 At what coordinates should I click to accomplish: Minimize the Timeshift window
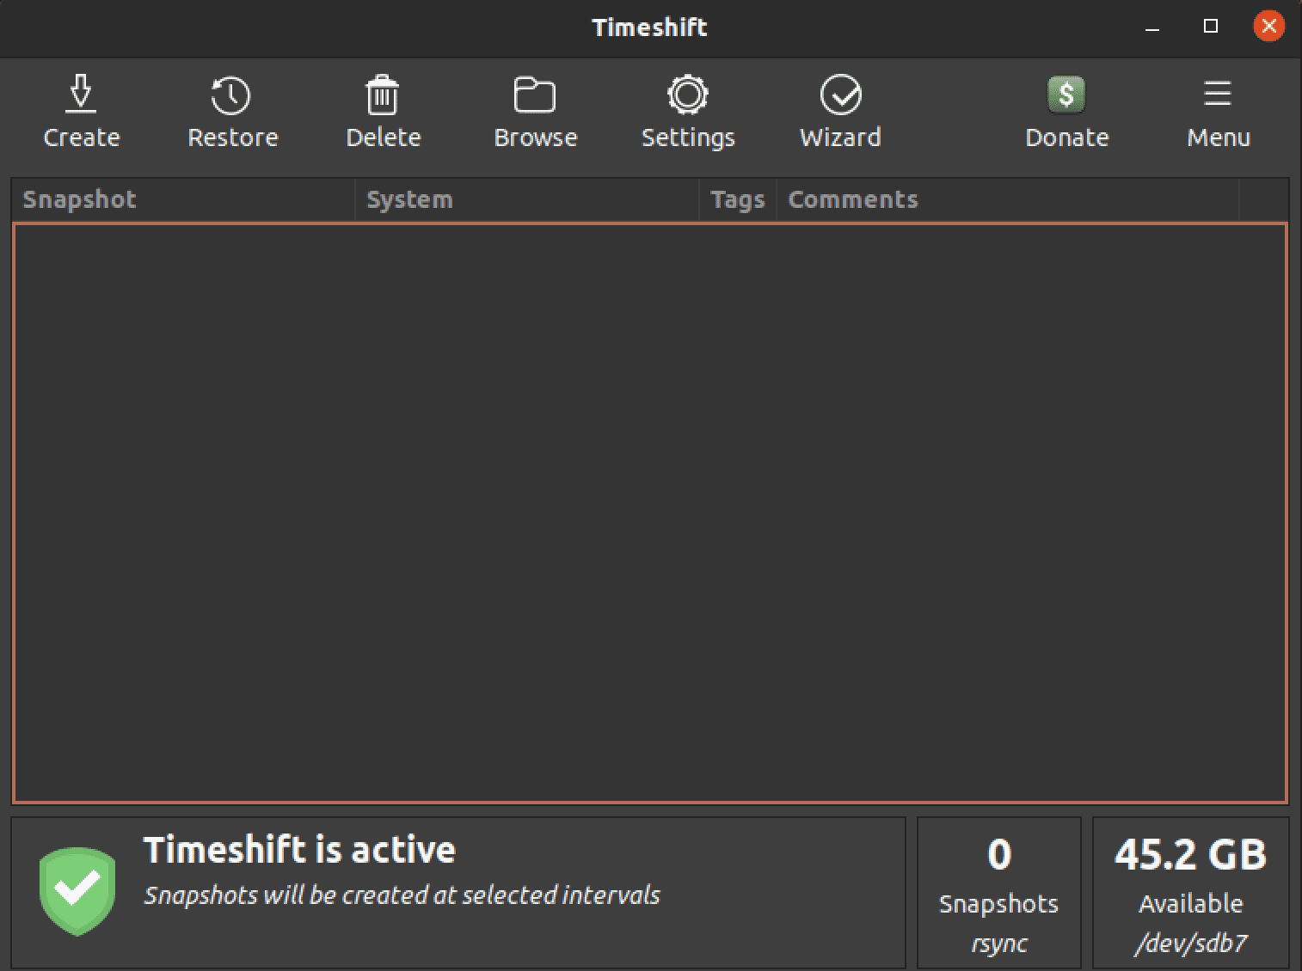[x=1152, y=27]
